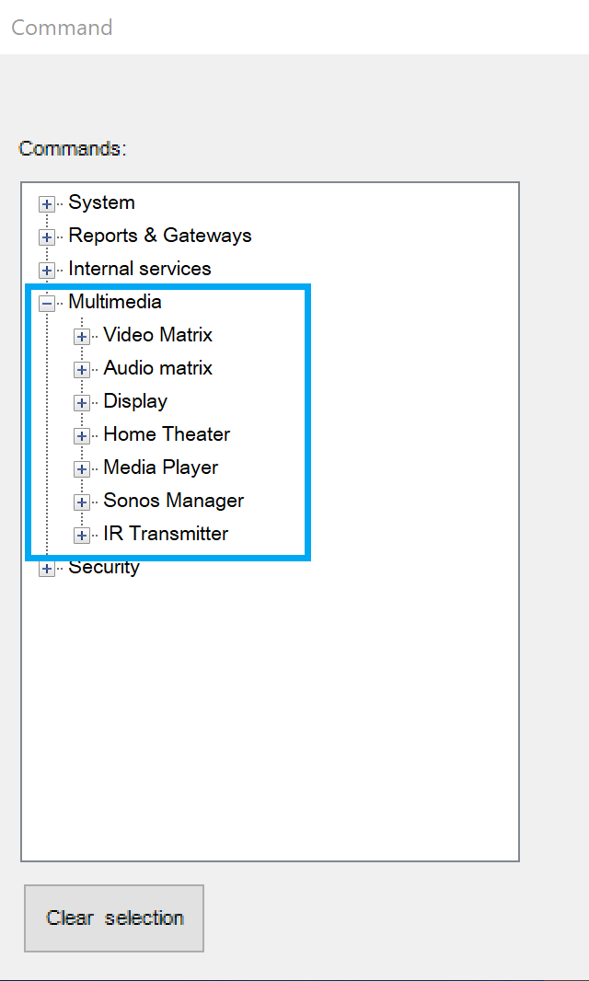Select the Multimedia tree item label
Image resolution: width=589 pixels, height=981 pixels.
tap(115, 302)
